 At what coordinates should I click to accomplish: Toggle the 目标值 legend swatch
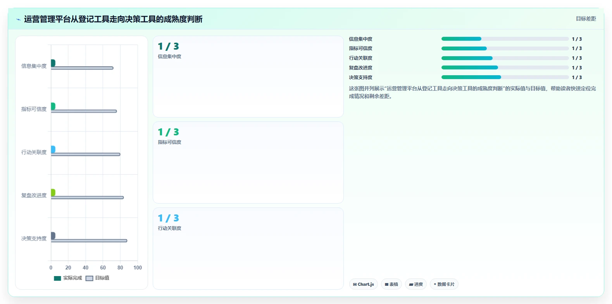click(89, 278)
